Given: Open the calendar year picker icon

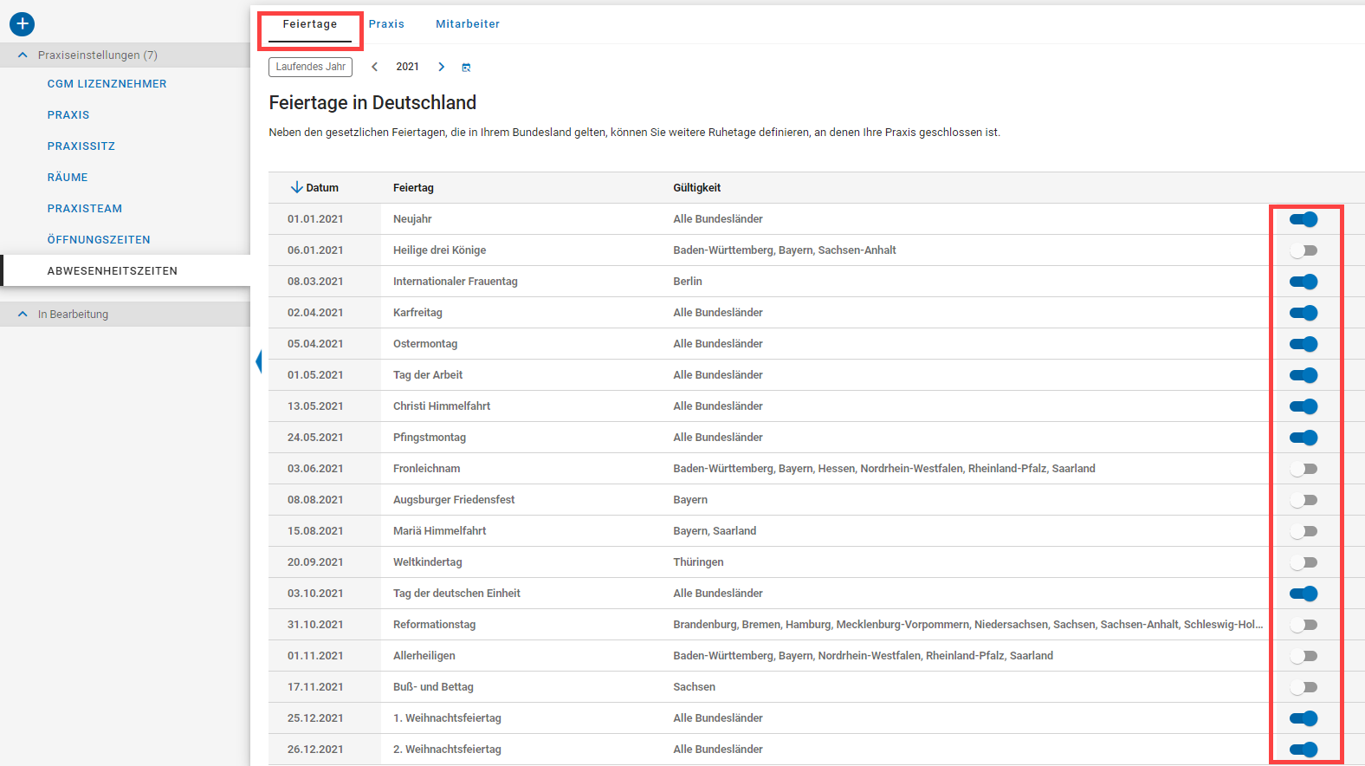Looking at the screenshot, I should [x=466, y=68].
